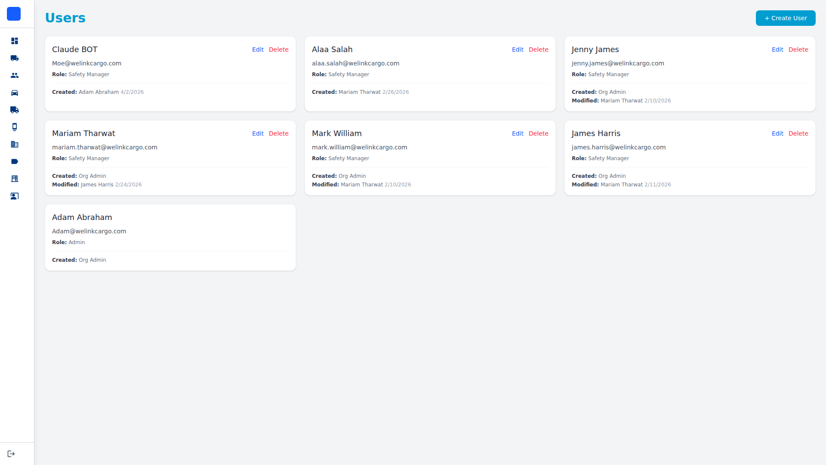The height and width of the screenshot is (465, 826).
Task: Select the mobile device icon in sidebar
Action: point(14,127)
